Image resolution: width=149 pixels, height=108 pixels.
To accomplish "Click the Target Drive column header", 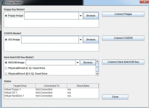I will pos(20,86).
